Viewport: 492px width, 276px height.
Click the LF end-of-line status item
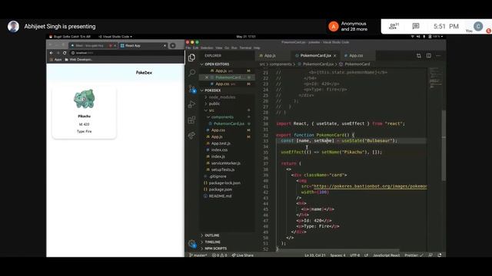pyautogui.click(x=366, y=255)
